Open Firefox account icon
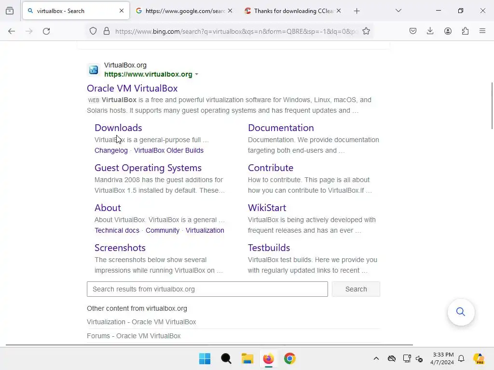494x370 pixels. tap(448, 31)
